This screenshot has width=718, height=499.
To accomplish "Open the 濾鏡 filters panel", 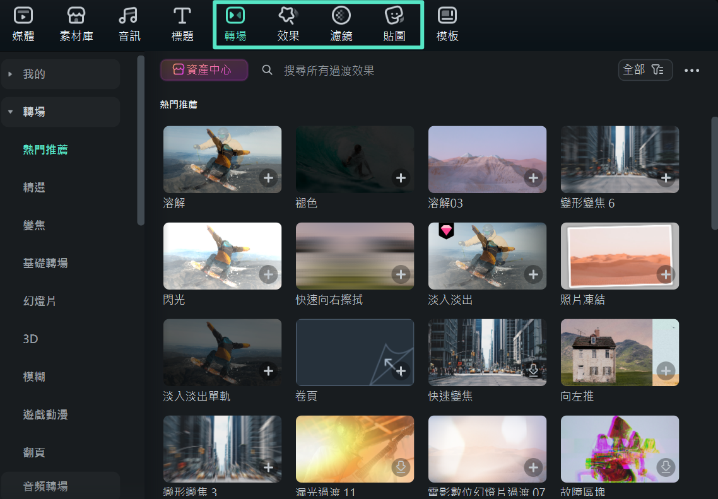I will (341, 24).
